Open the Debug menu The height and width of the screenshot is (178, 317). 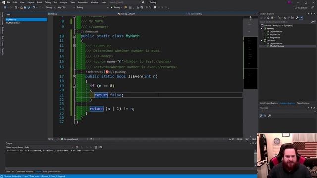pos(48,2)
